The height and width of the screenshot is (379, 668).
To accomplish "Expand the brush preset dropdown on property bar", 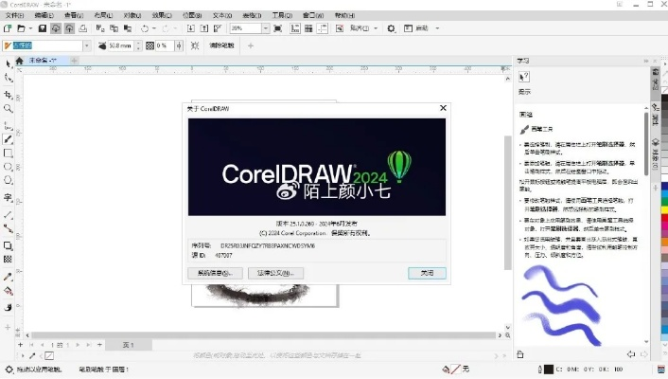I will click(x=87, y=45).
